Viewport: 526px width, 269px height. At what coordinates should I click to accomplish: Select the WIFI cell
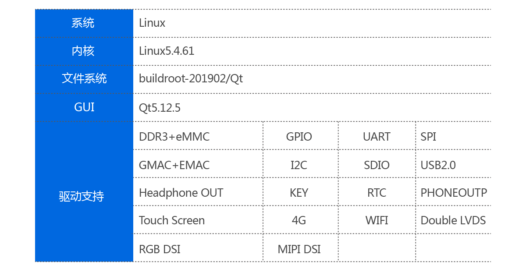tap(377, 220)
